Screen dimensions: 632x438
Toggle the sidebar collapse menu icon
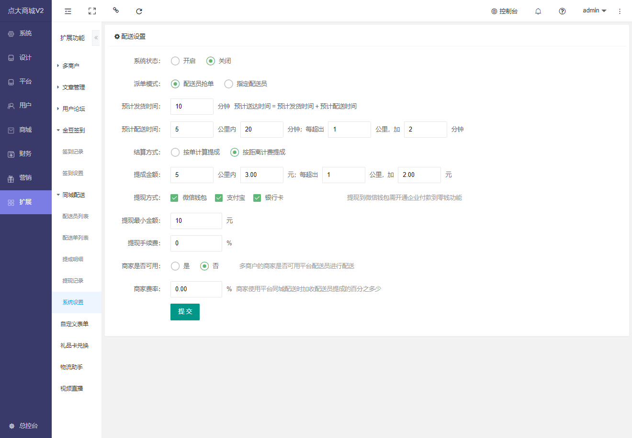click(x=68, y=11)
